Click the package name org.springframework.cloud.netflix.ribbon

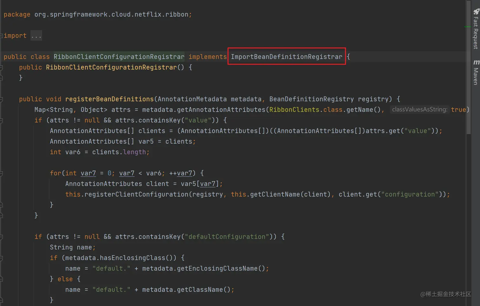(111, 14)
